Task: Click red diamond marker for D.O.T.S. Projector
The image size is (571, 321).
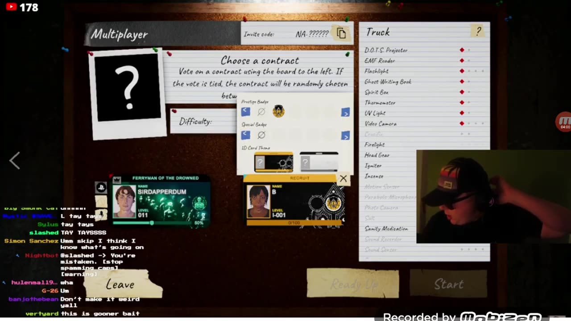Action: (462, 50)
